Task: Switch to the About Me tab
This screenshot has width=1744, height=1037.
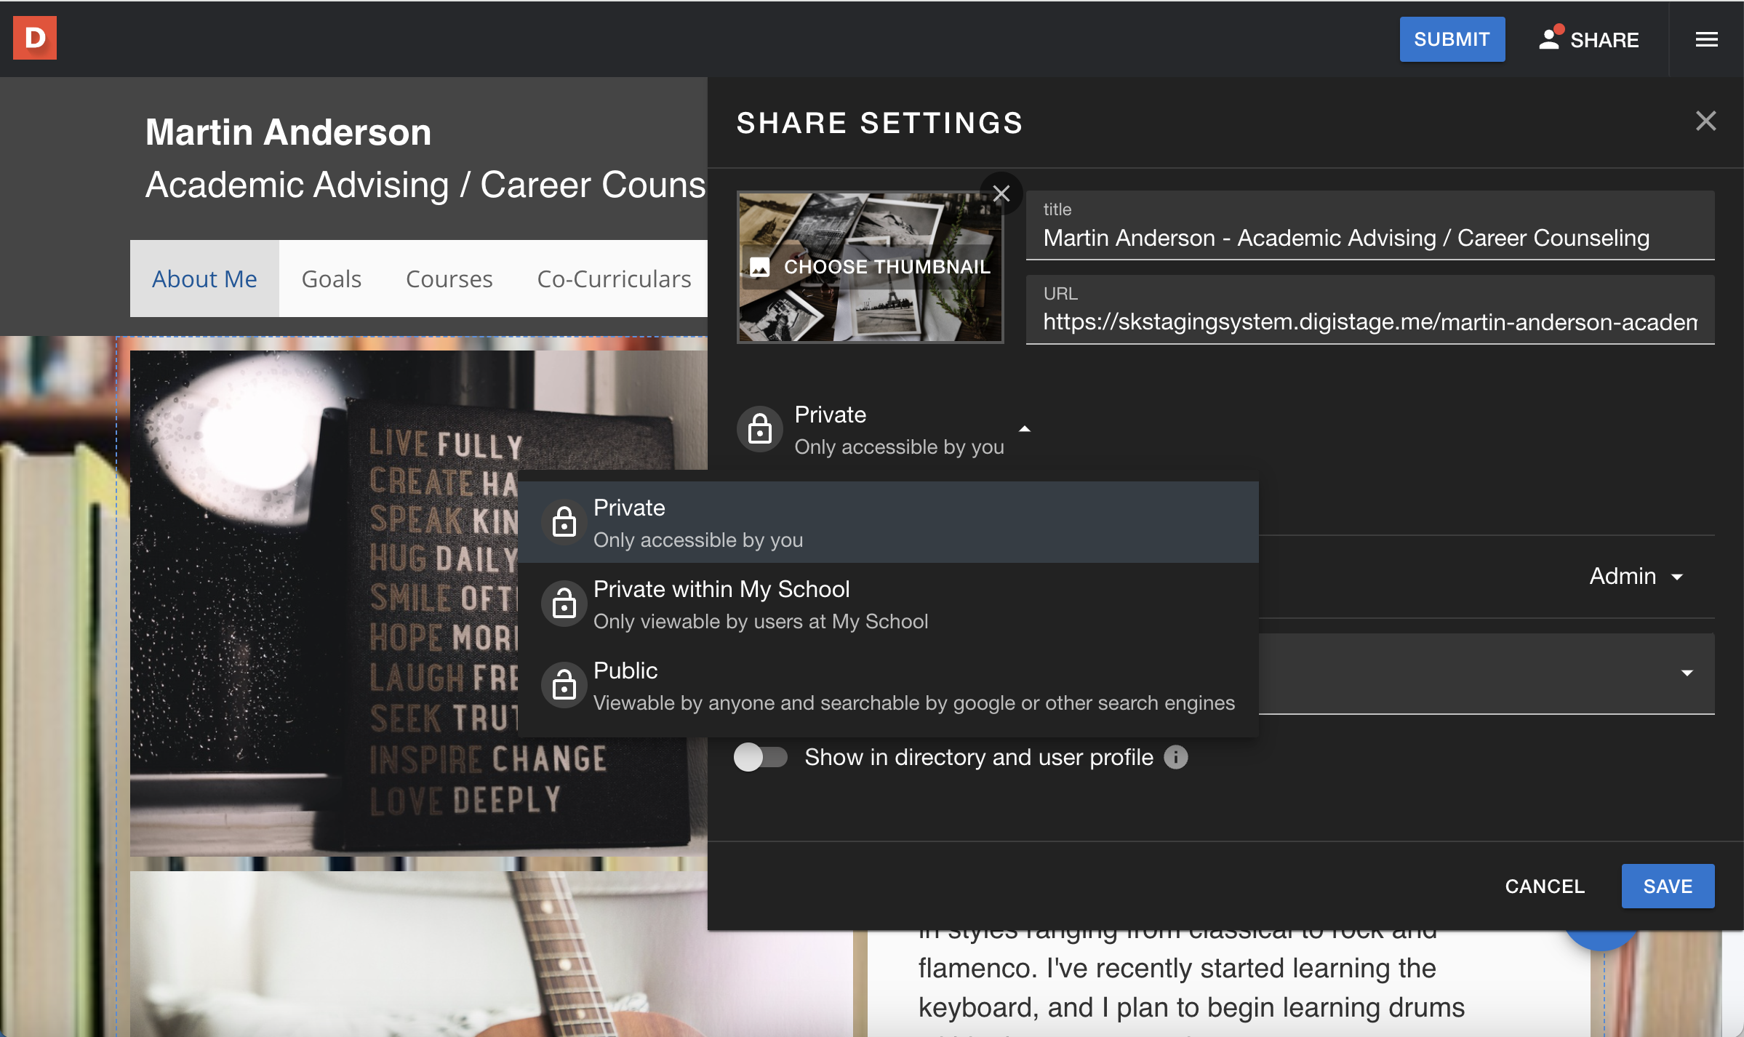Action: (x=204, y=279)
